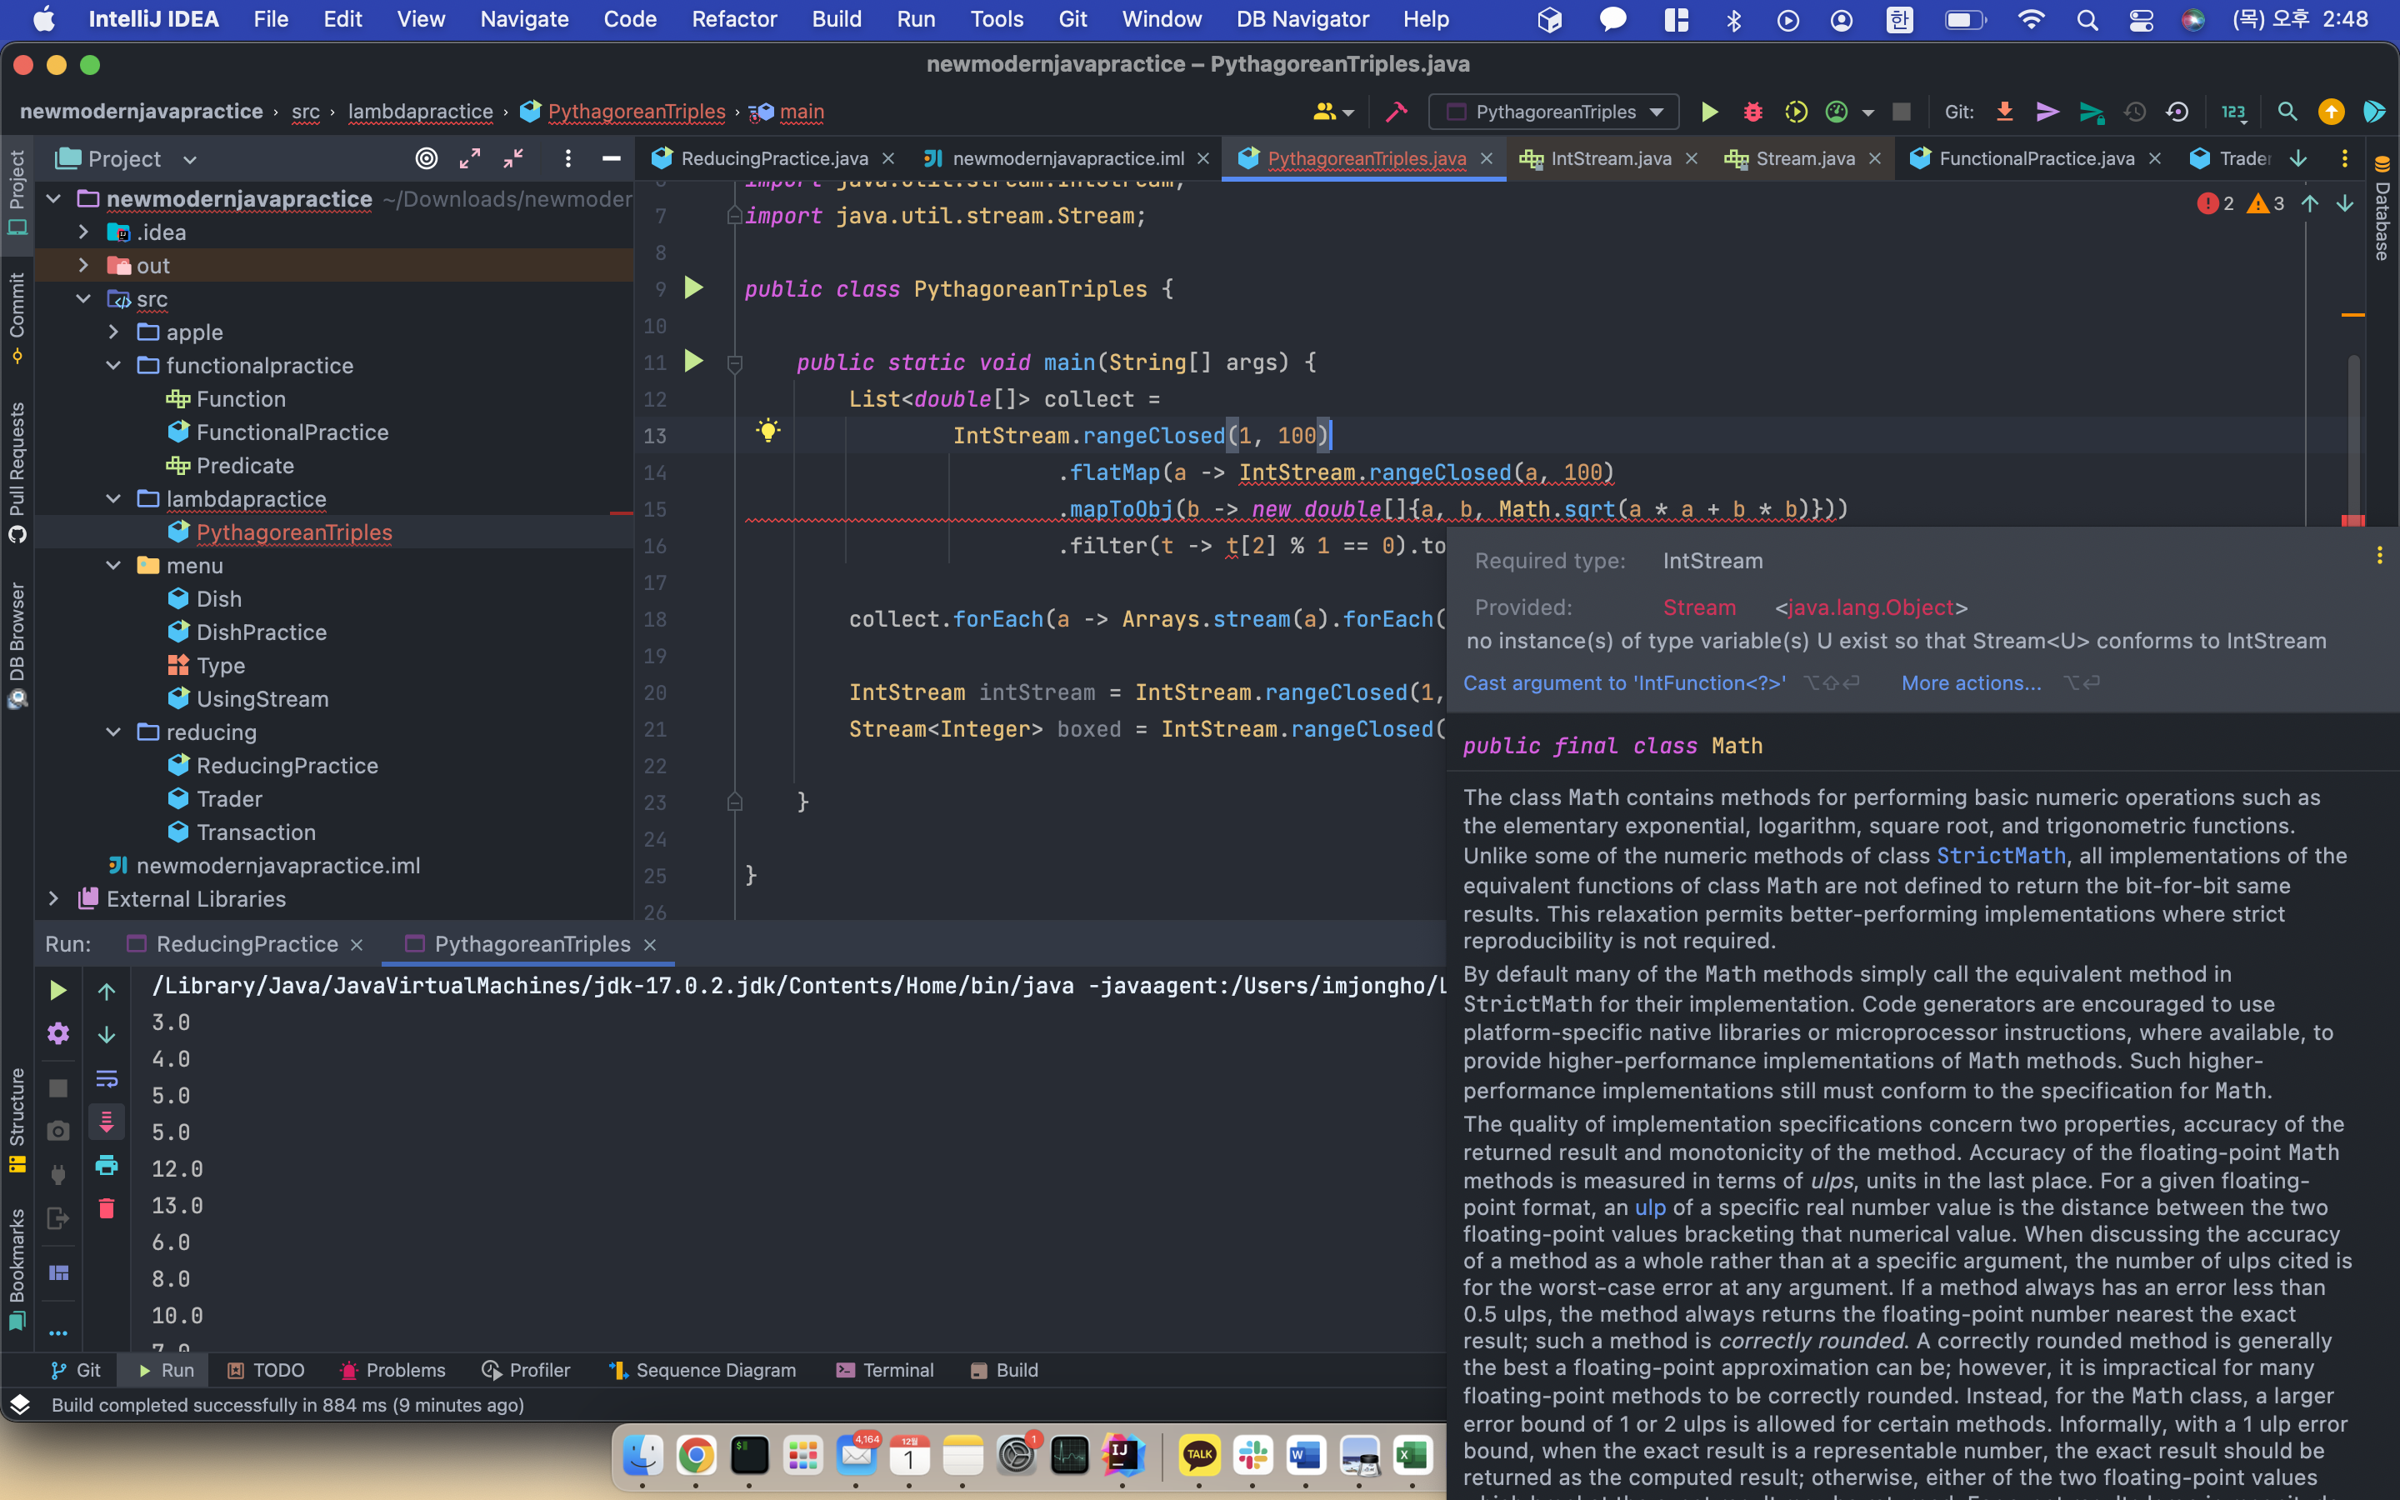The image size is (2400, 1500).
Task: Toggle scroll to end in Run console
Action: click(x=106, y=1122)
